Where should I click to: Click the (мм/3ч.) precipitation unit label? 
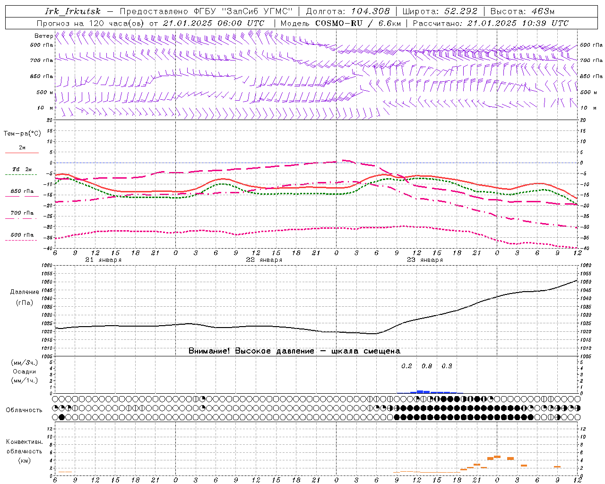24,363
